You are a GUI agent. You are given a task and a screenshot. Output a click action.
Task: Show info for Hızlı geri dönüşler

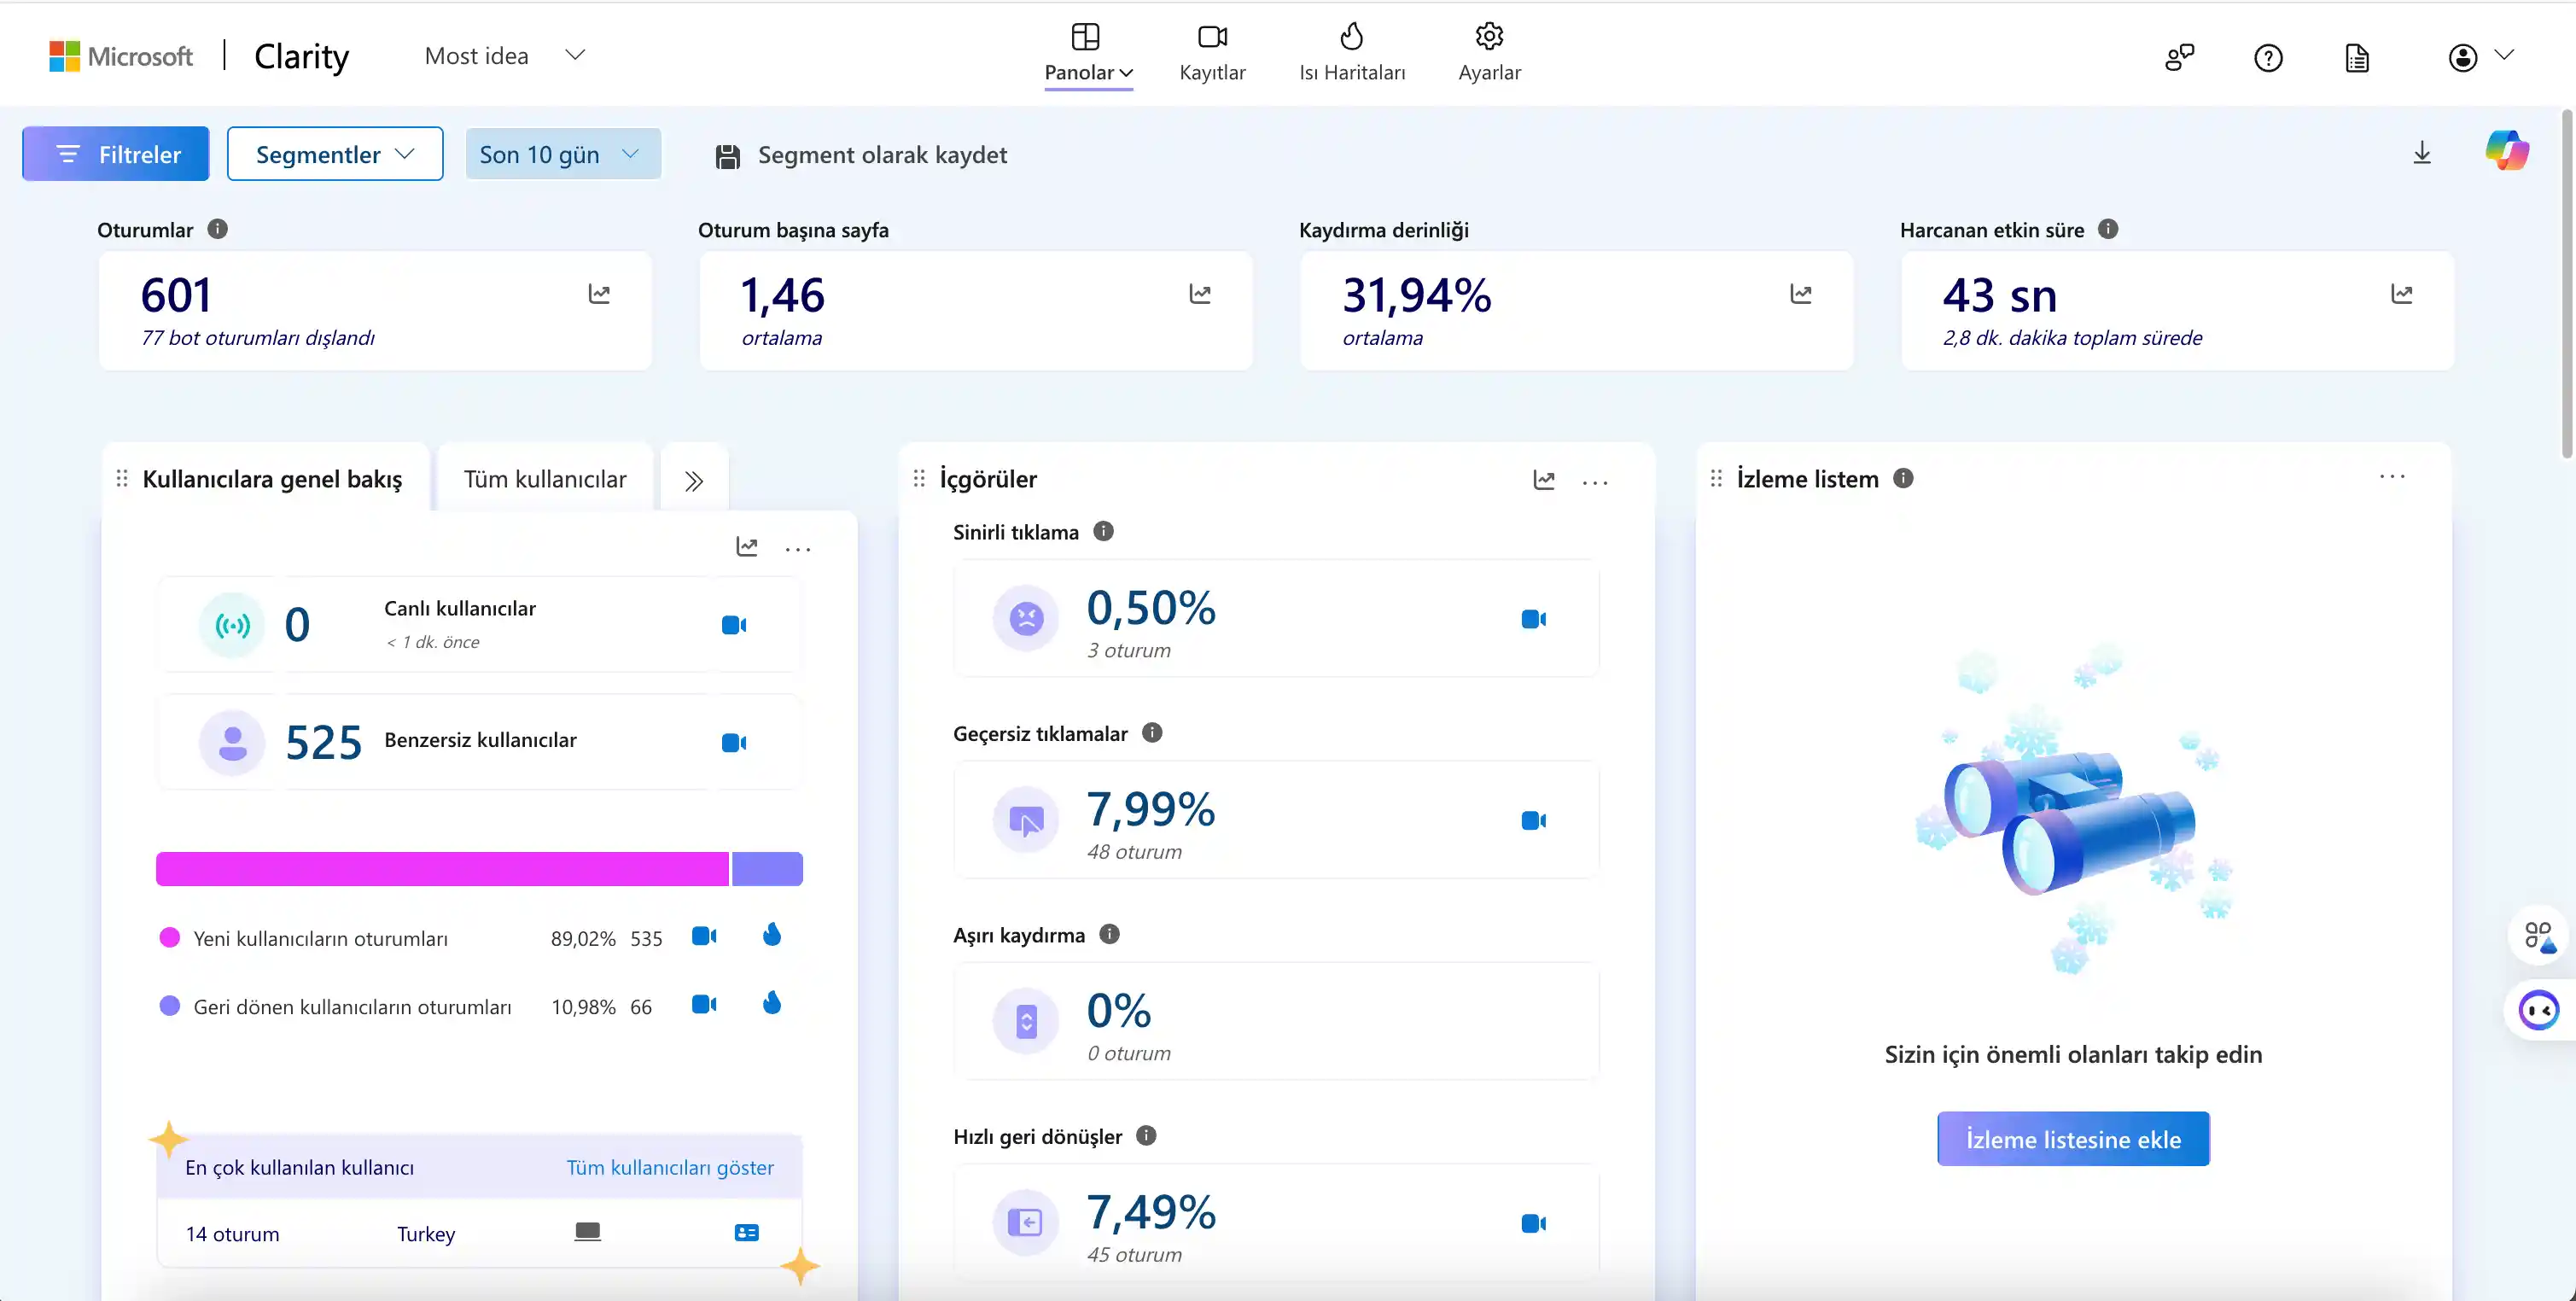pos(1147,1135)
